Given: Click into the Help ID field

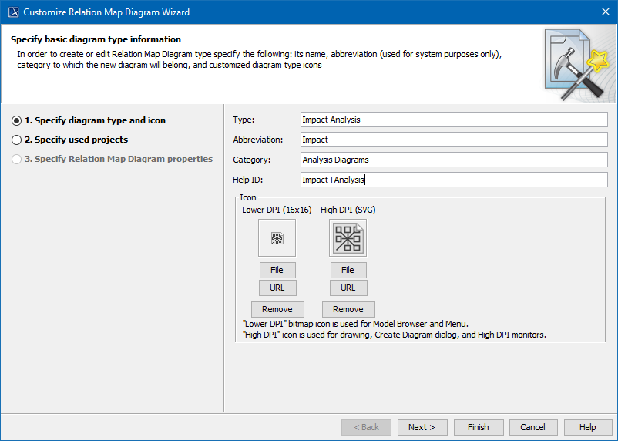Looking at the screenshot, I should coord(453,180).
